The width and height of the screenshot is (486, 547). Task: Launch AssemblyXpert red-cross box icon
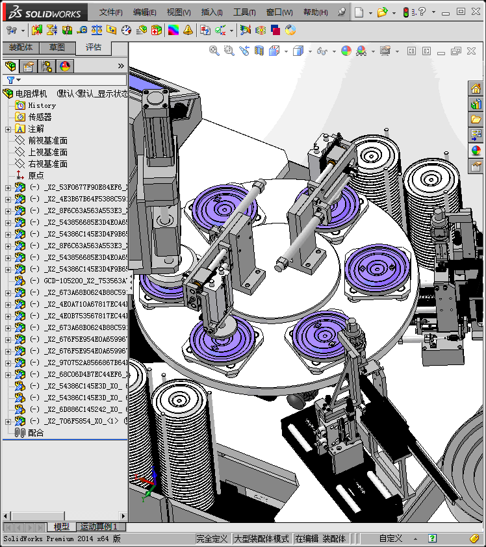(157, 31)
